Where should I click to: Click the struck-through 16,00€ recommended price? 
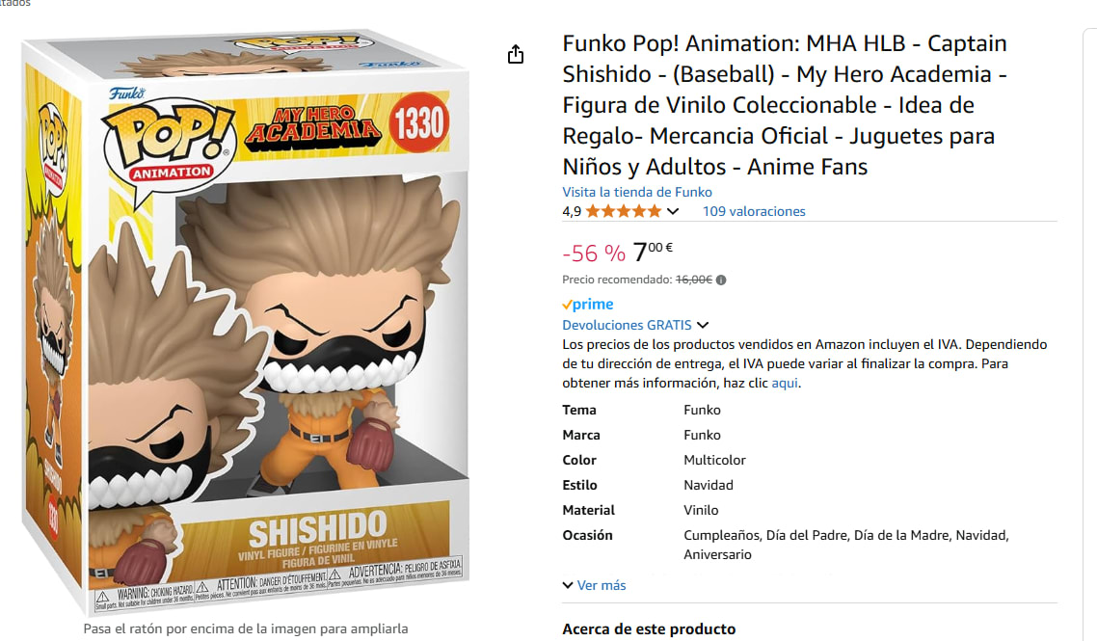tap(693, 280)
